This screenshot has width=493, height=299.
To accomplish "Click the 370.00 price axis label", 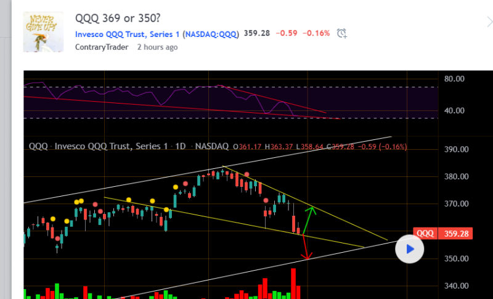I will pyautogui.click(x=456, y=204).
